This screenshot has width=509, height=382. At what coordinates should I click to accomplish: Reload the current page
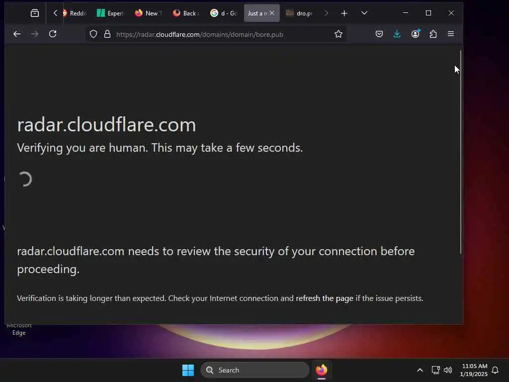click(53, 34)
